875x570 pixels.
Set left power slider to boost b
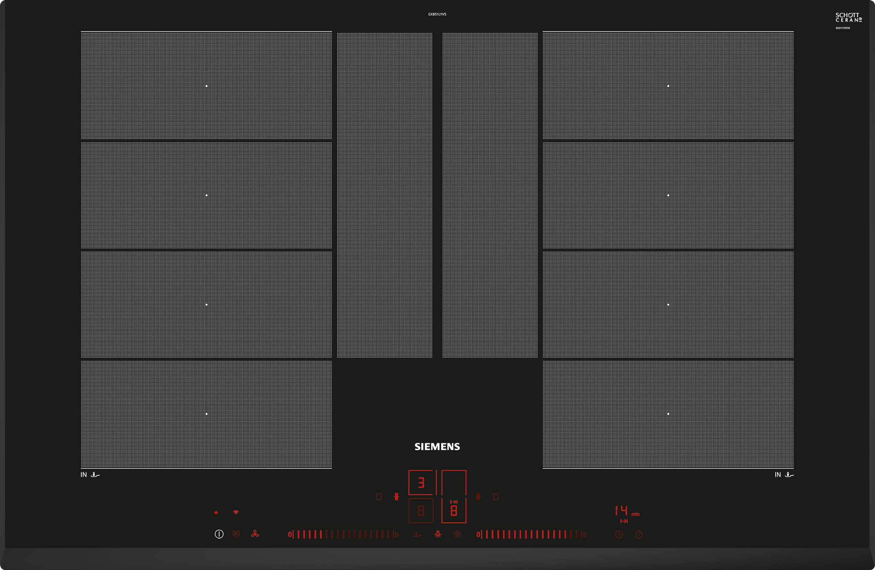(396, 535)
